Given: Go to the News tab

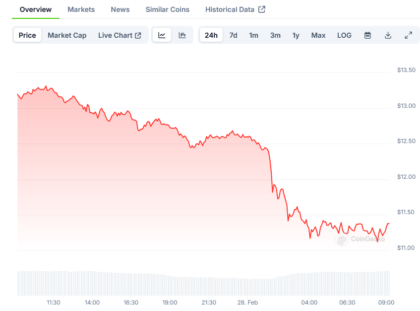Looking at the screenshot, I should (x=120, y=9).
